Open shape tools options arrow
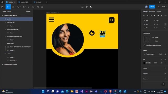 tap(20, 7)
